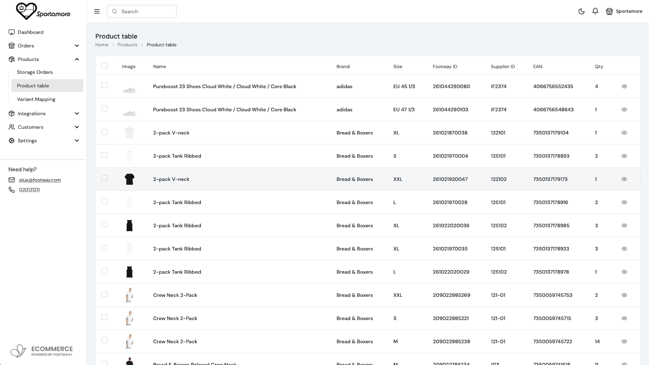The width and height of the screenshot is (649, 365).
Task: Click the Settings gear icon
Action: pos(12,141)
